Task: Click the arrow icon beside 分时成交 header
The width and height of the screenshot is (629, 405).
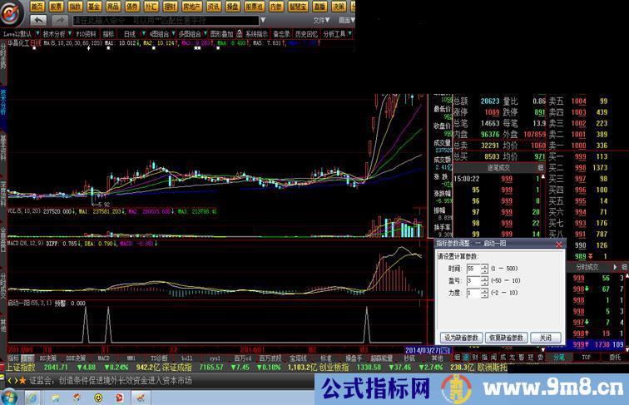Action: click(616, 266)
